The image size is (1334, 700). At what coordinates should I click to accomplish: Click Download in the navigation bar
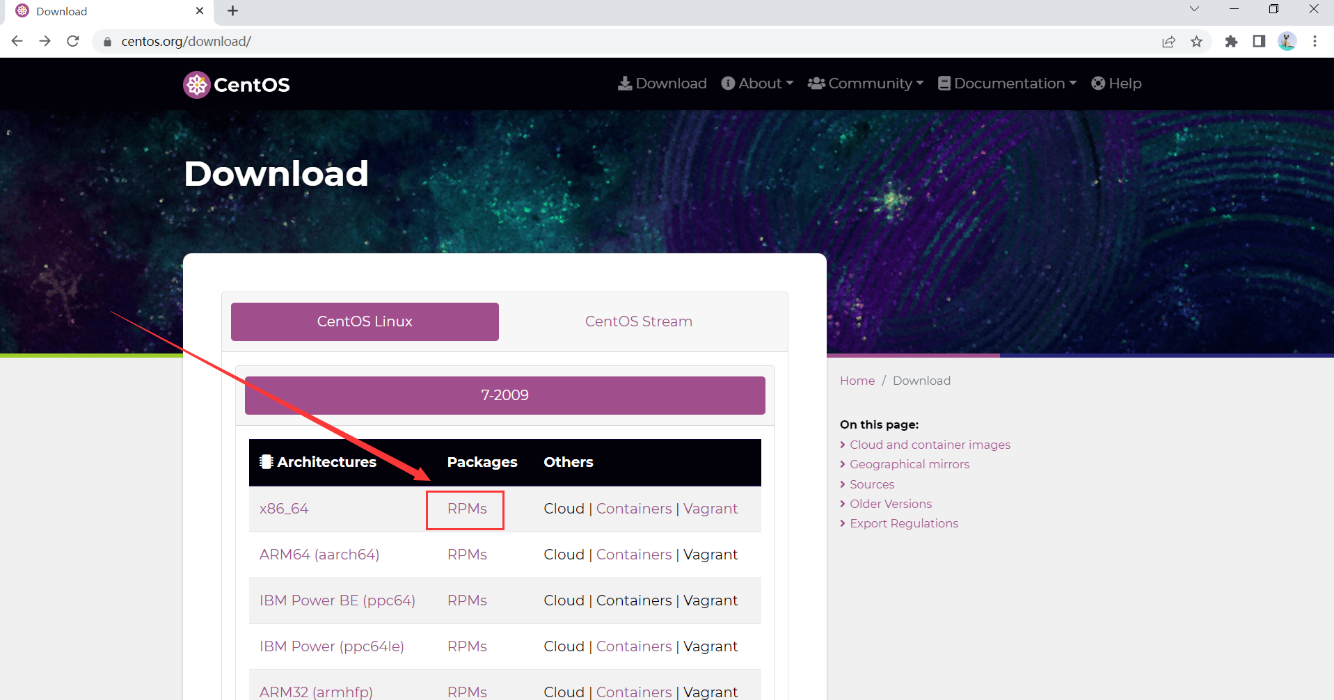click(x=662, y=83)
